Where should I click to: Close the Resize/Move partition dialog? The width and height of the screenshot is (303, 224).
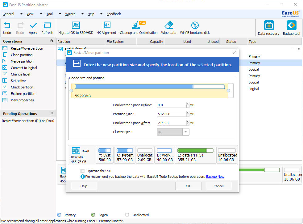pyautogui.click(x=234, y=53)
